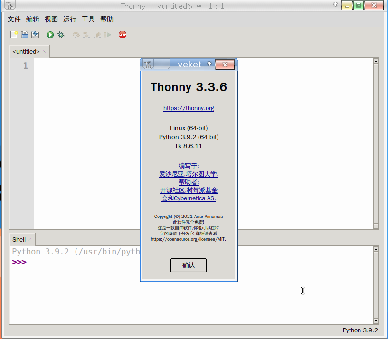388x339 pixels.
Task: Close the Shell tab
Action: click(30, 239)
